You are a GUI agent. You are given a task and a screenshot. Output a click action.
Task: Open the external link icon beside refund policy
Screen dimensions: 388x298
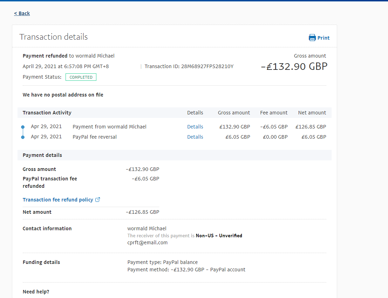(x=98, y=200)
